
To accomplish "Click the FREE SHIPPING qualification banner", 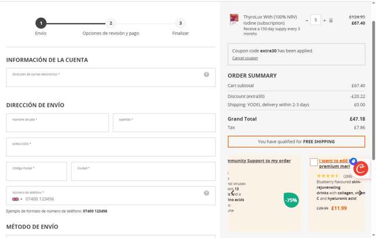I will coord(296,142).
